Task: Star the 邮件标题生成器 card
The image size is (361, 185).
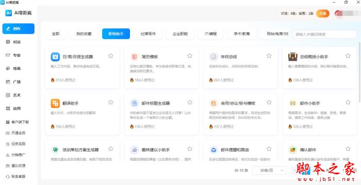Action: pos(190,102)
